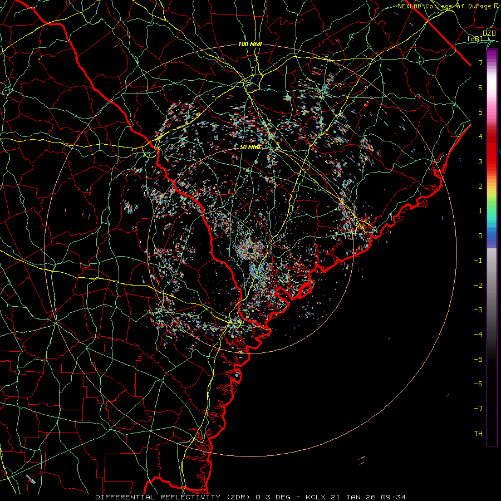This screenshot has height=501, width=501.
Task: Click the "[dB]" units label
Action: pyautogui.click(x=475, y=38)
